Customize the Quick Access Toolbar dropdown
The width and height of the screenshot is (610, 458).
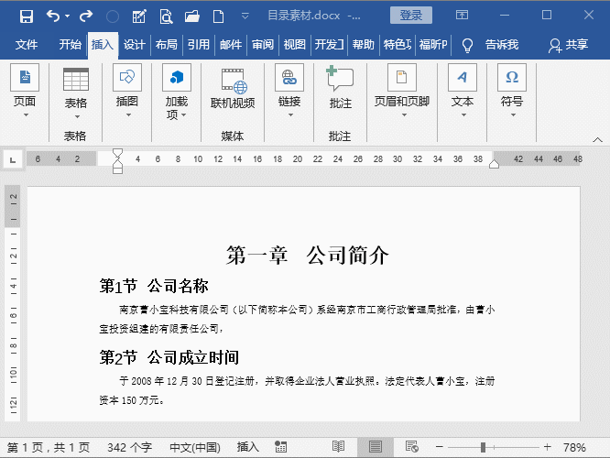coord(245,16)
